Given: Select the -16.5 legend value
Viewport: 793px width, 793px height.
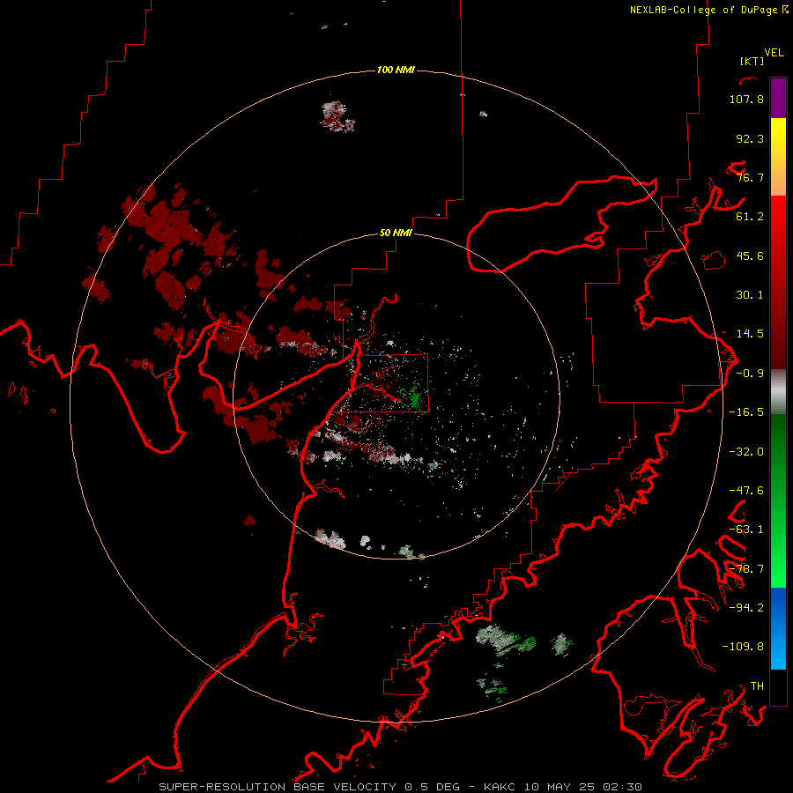Looking at the screenshot, I should 746,412.
